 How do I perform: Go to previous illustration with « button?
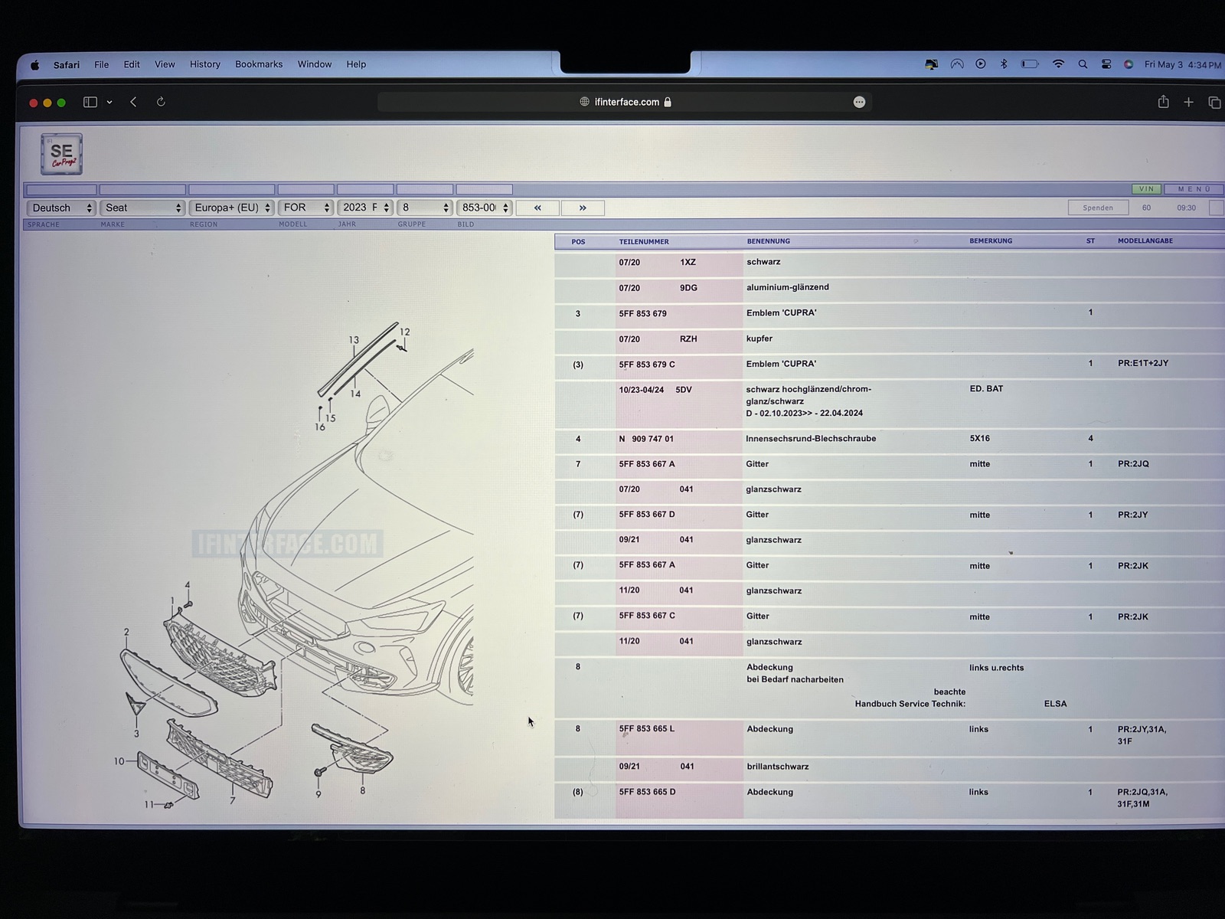point(537,208)
